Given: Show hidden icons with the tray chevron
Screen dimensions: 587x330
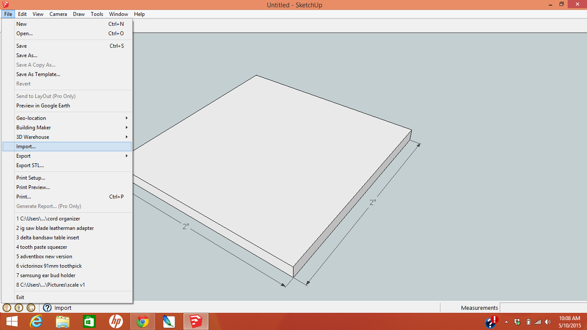Looking at the screenshot, I should pyautogui.click(x=506, y=322).
